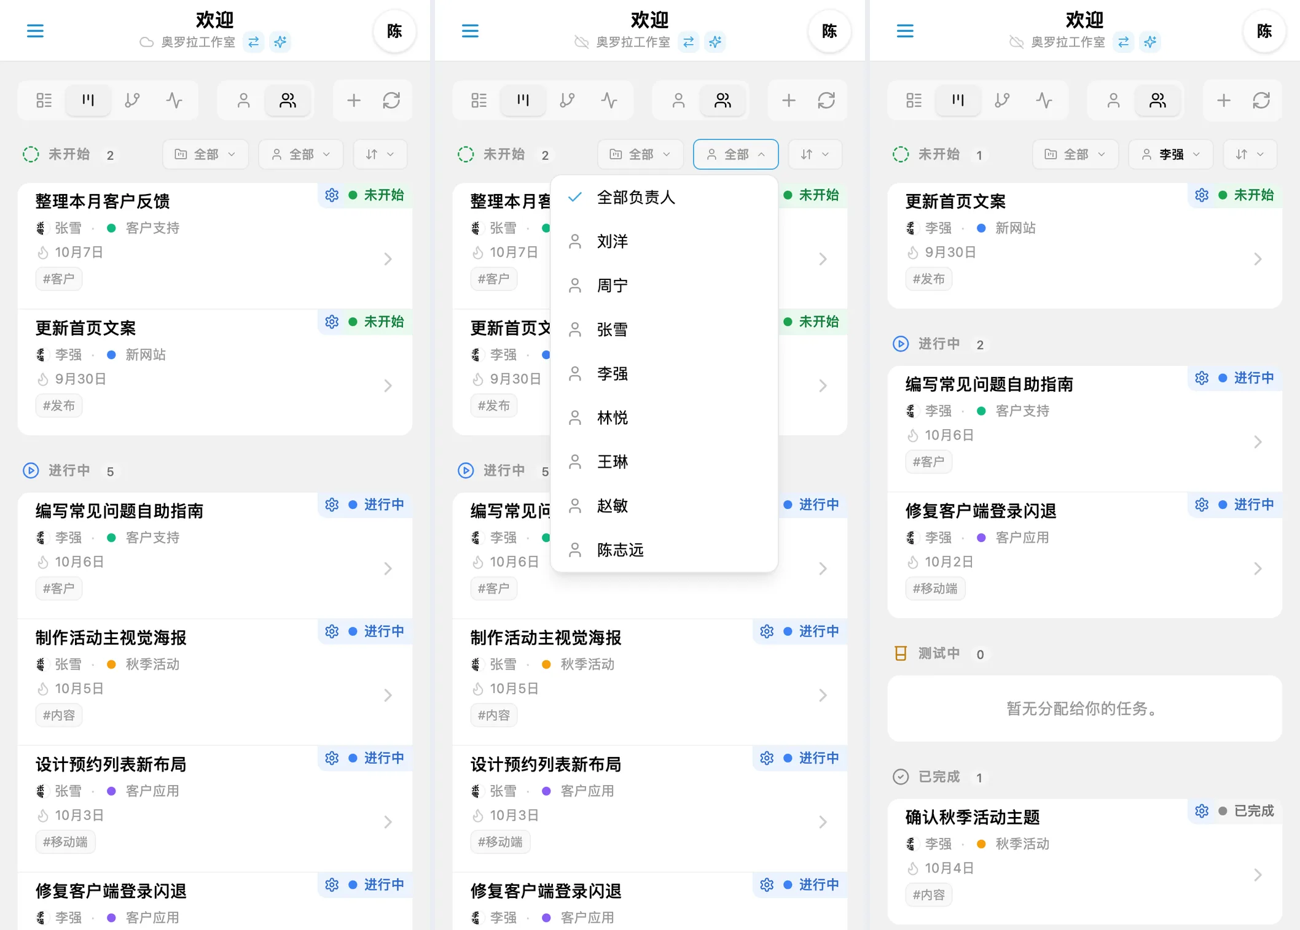Open 编写常见问题自助指南 via chevron in left panel

tap(388, 568)
